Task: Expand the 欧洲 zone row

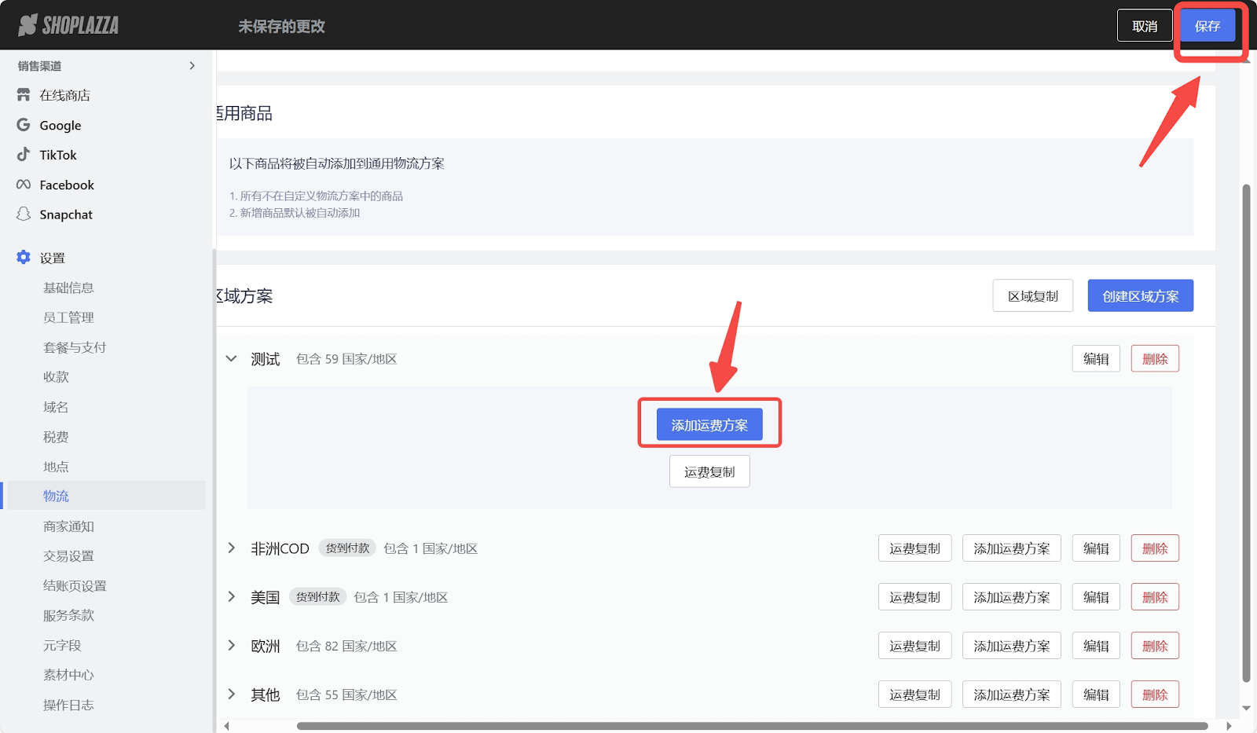Action: [x=231, y=646]
